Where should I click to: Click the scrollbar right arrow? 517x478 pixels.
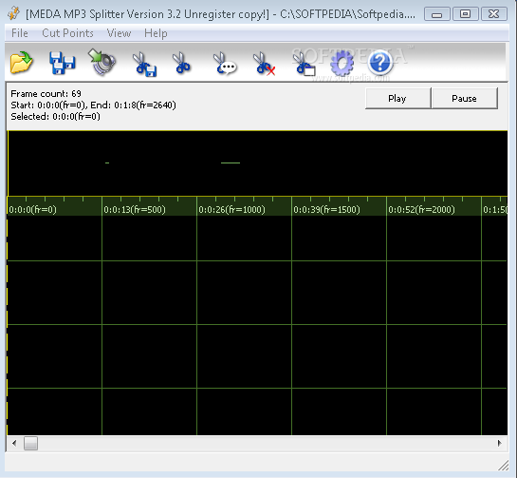point(500,444)
